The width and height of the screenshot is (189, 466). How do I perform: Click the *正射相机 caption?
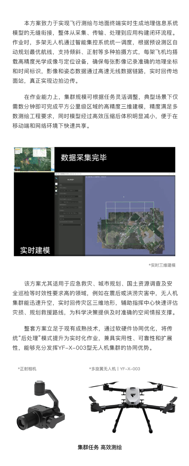click(x=27, y=369)
